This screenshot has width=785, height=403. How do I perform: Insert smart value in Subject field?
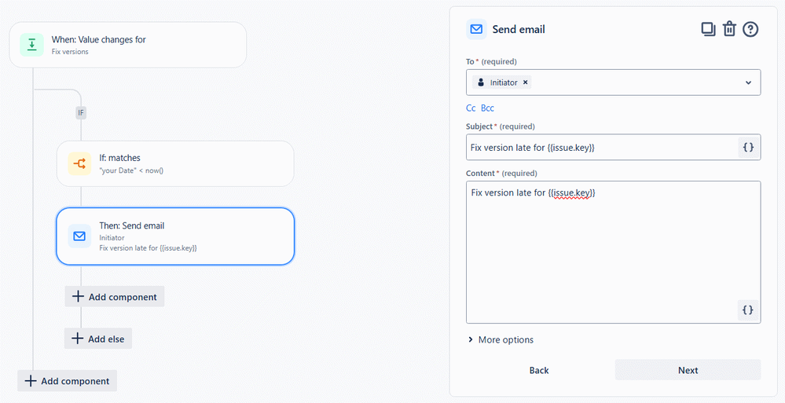coord(748,147)
